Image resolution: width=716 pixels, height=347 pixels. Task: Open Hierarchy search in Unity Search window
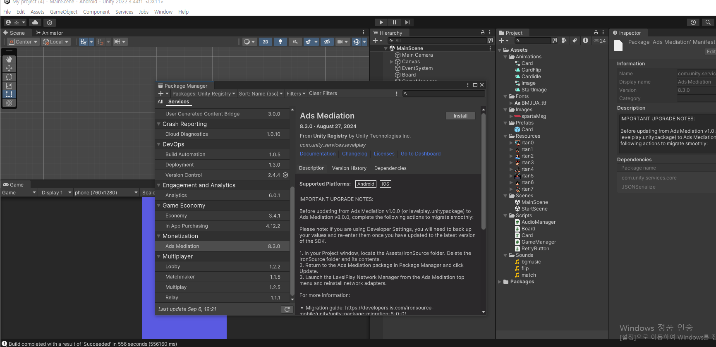click(490, 41)
